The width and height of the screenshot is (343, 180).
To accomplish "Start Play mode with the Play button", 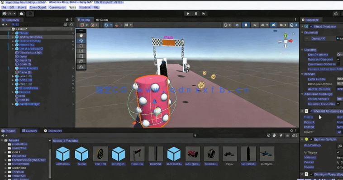I will 188,14.
